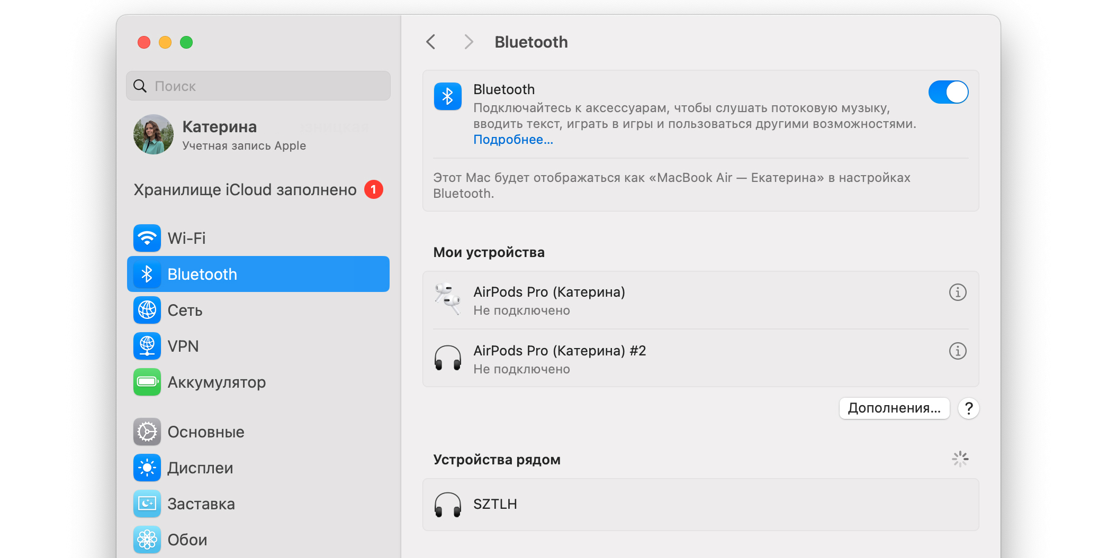Open info for AirPods Pro (Катерина) #2
Screen dimensions: 1117x558
(x=958, y=351)
